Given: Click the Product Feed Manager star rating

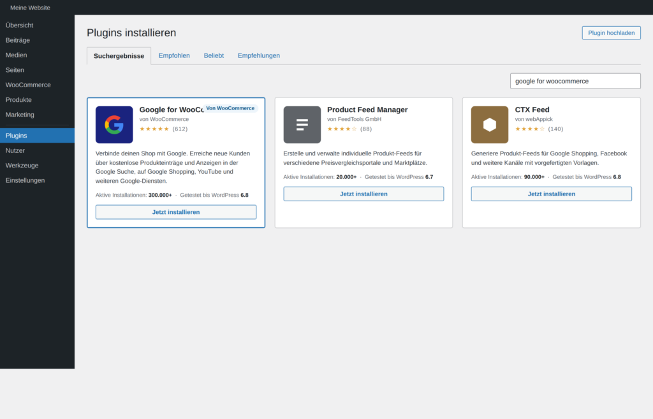Looking at the screenshot, I should [342, 129].
